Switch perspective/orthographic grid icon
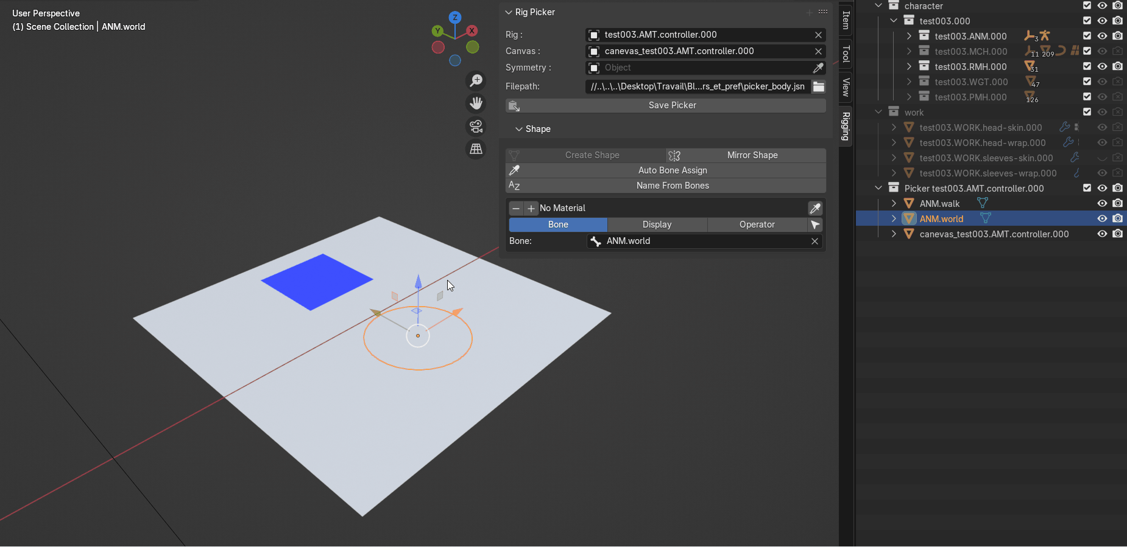Viewport: 1127px width, 547px height. [x=476, y=148]
